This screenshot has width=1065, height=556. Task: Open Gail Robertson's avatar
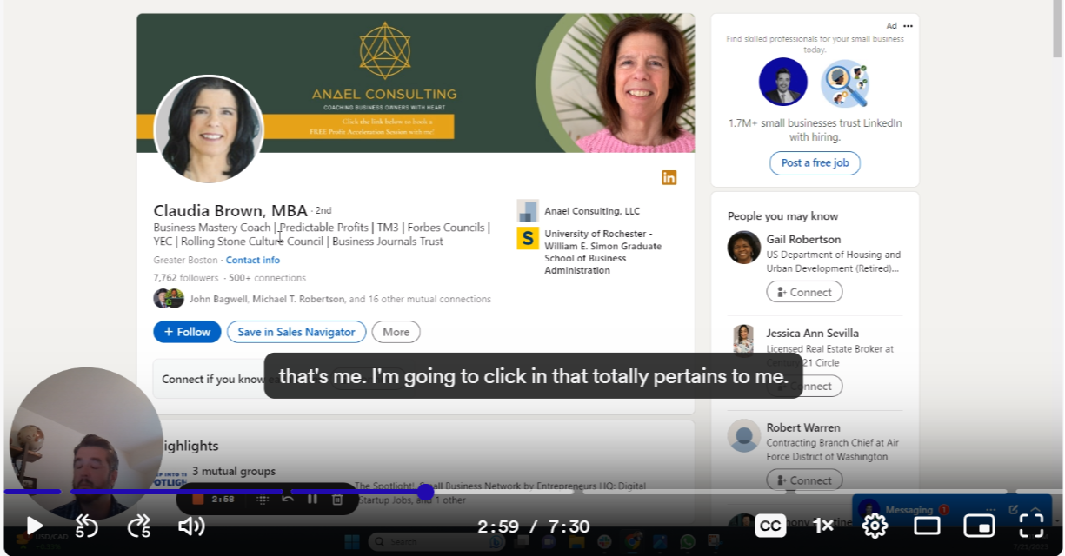point(744,248)
